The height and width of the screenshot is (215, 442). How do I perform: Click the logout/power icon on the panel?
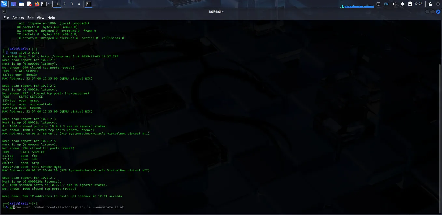point(438,4)
